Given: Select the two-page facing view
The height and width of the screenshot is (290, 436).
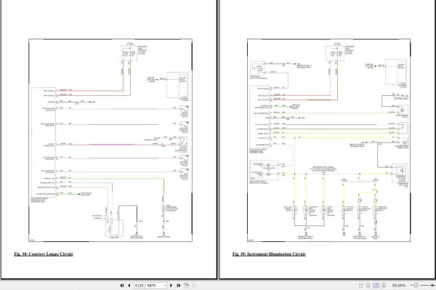Looking at the screenshot, I should tap(376, 285).
